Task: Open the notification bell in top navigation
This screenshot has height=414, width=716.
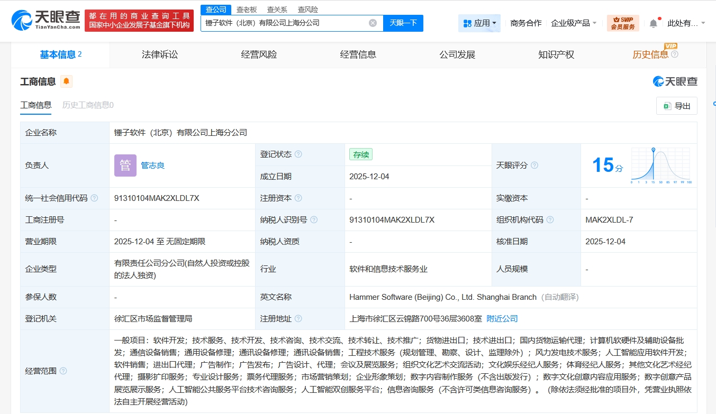Action: coord(653,23)
